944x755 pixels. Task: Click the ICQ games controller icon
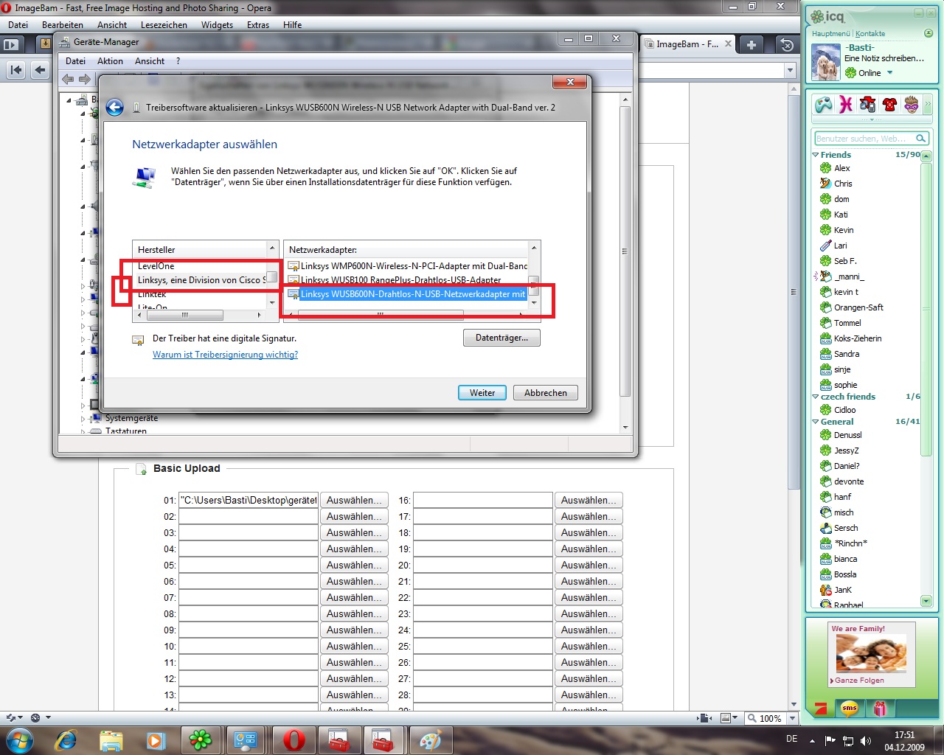pyautogui.click(x=823, y=104)
